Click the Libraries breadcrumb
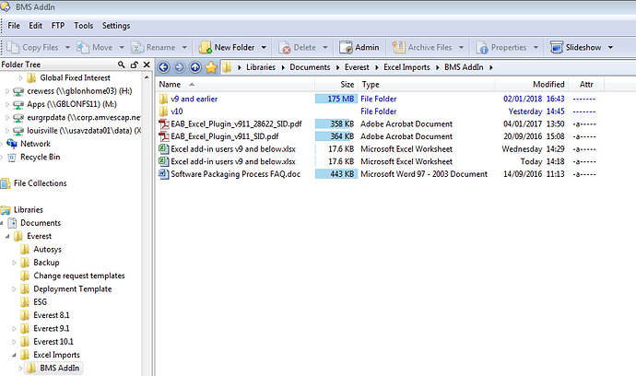 [x=261, y=67]
